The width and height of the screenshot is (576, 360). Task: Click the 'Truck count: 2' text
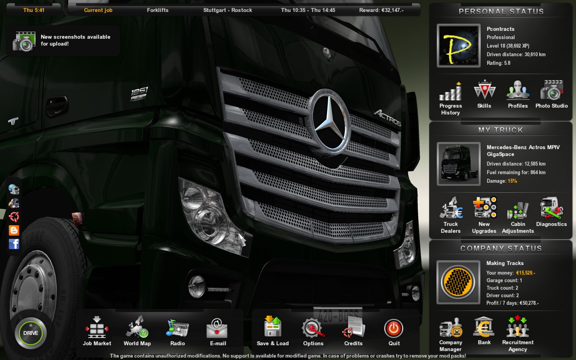(x=502, y=288)
